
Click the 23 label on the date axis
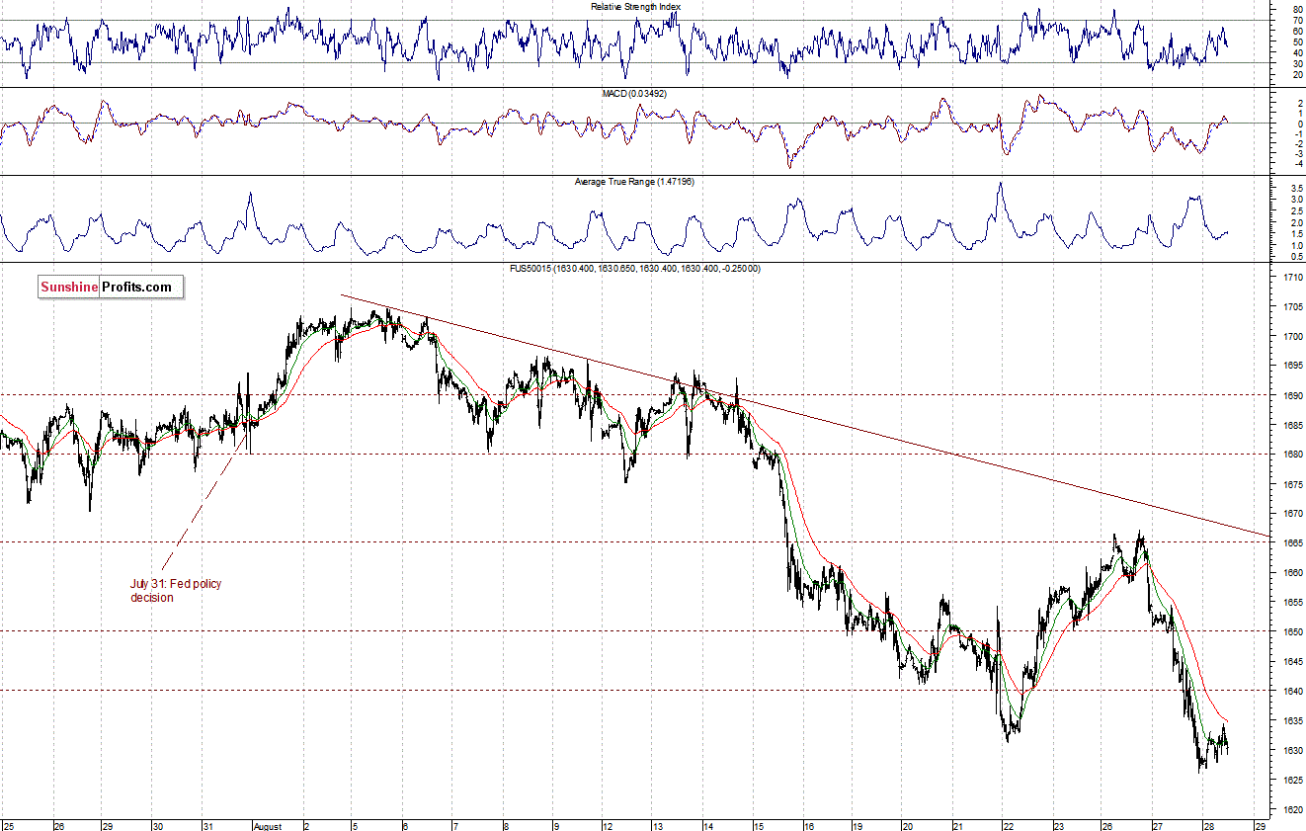1059,825
